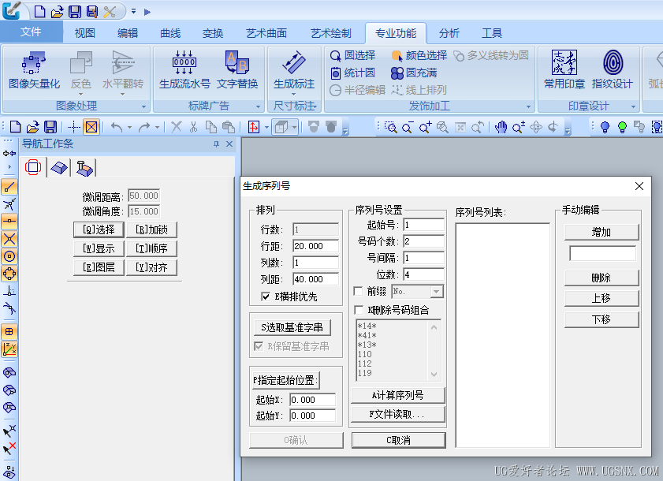663x481 pixels.
Task: Expand the 发饰加工 group arrow
Action: coord(529,106)
